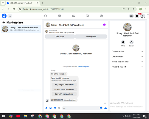The image size is (149, 119).
Task: Open the apps grid menu icon
Action: (x=131, y=16)
